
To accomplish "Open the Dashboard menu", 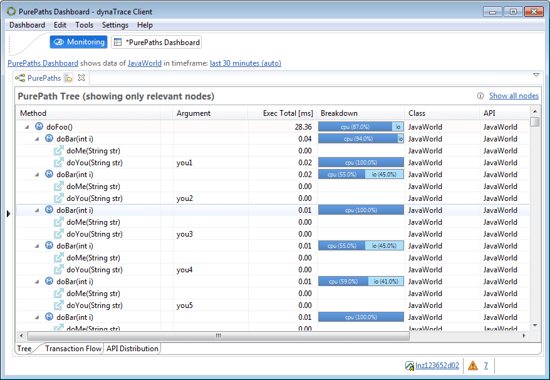I will pyautogui.click(x=27, y=25).
